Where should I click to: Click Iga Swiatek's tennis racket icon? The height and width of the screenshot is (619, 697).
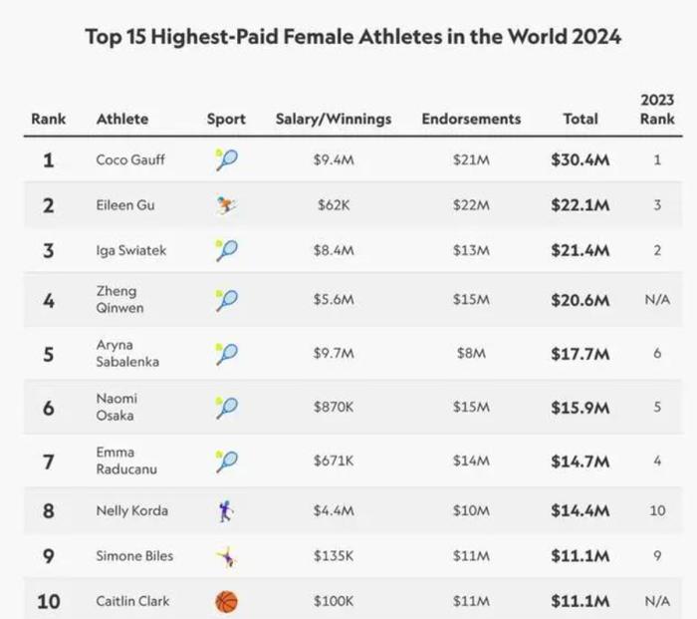(x=226, y=250)
